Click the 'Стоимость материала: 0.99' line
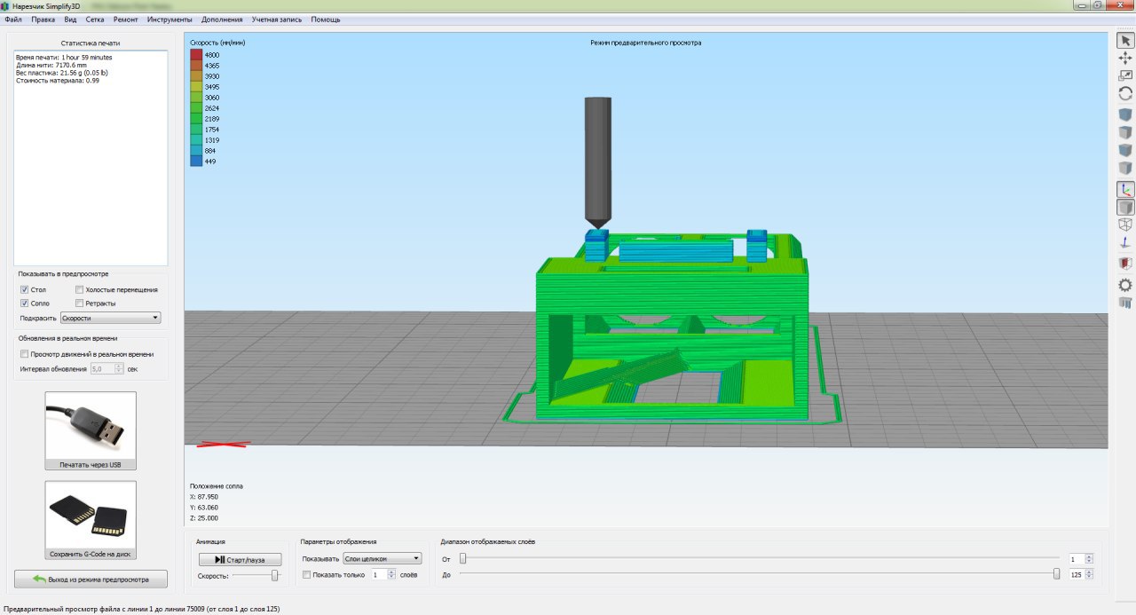The image size is (1136, 615). [58, 81]
